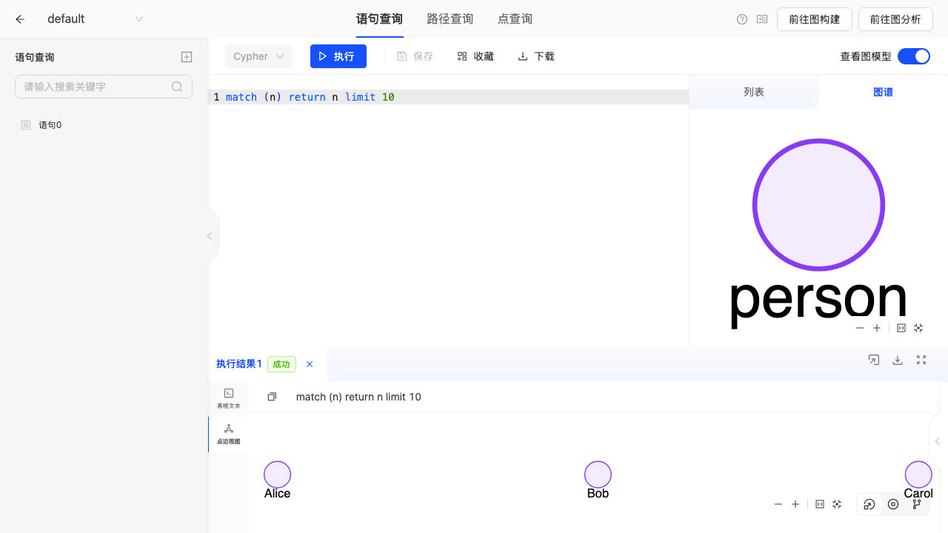Viewport: 948px width, 533px height.
Task: Click the 下载 download button
Action: click(535, 56)
